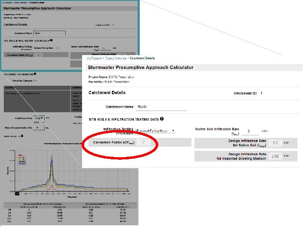The image size is (303, 227).
Task: Click help icon next to Catchment Information heading
Action: pyautogui.click(x=35, y=74)
